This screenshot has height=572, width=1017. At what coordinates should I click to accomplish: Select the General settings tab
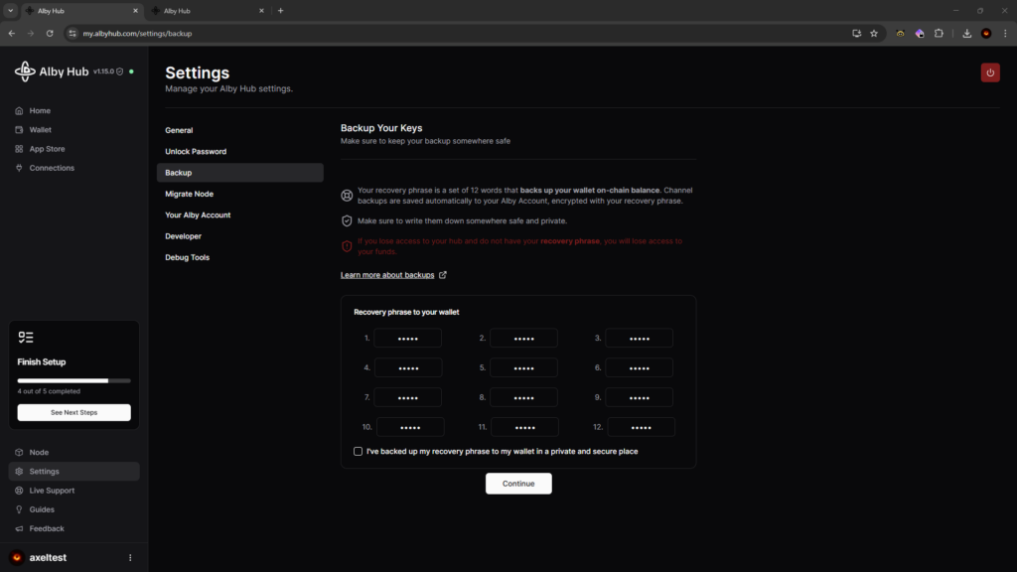point(179,130)
